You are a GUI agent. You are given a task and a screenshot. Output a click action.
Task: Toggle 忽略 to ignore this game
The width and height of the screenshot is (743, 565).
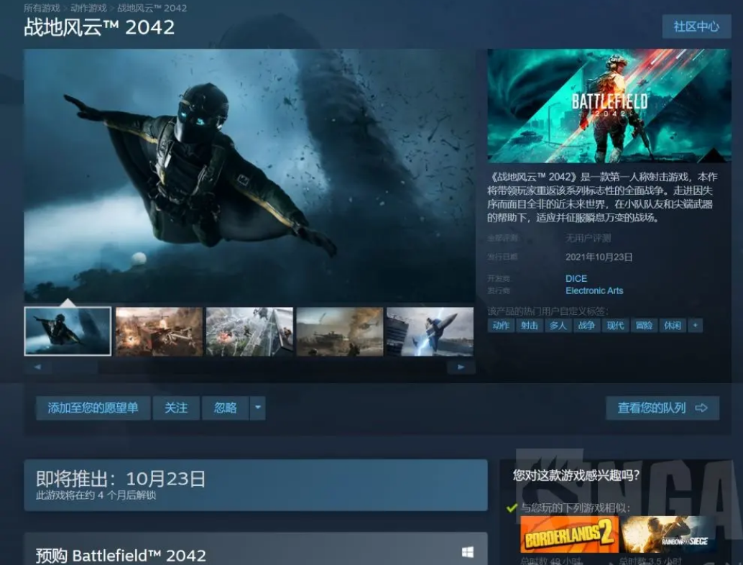point(225,408)
